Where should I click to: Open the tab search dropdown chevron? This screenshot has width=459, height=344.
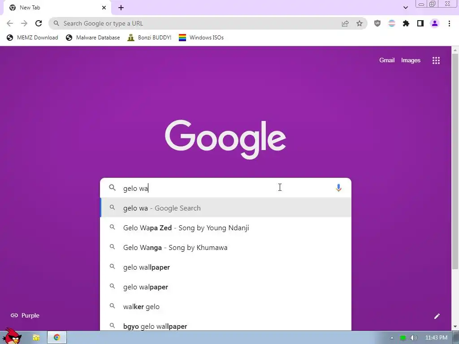point(405,8)
